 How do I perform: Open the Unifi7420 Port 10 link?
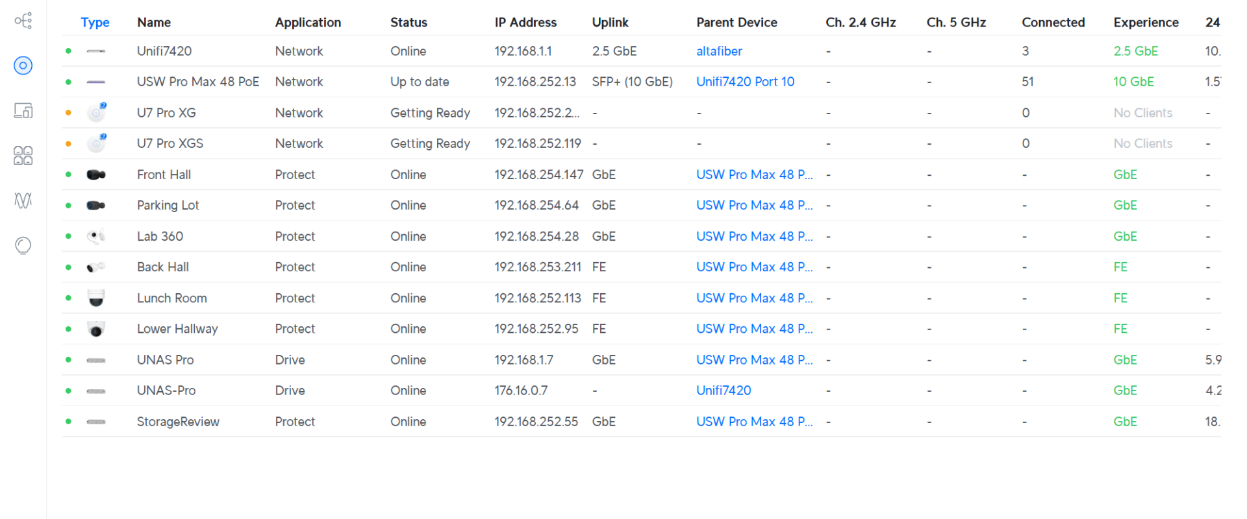(745, 82)
